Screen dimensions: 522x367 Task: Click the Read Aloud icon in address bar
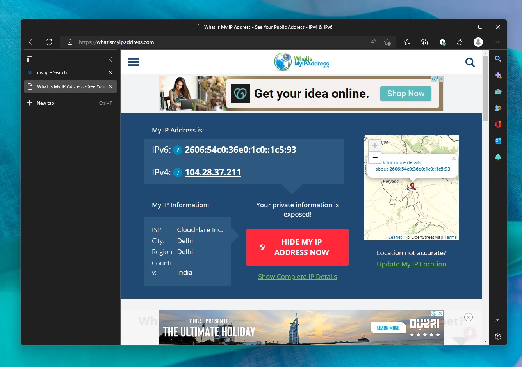coord(373,42)
